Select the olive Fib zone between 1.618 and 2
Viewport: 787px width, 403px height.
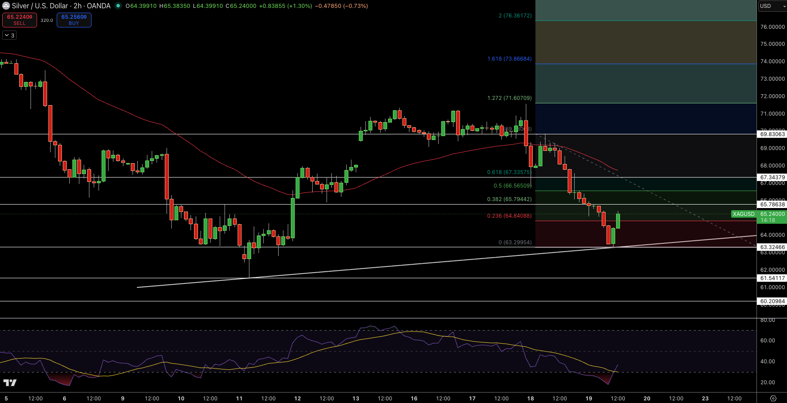[646, 42]
